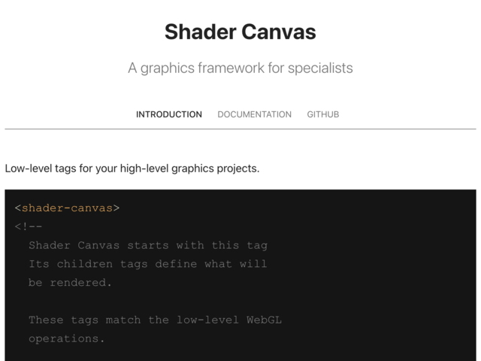Image resolution: width=481 pixels, height=361 pixels.
Task: Click the 'Shader Canvas starts with this tag' line
Action: (x=148, y=246)
